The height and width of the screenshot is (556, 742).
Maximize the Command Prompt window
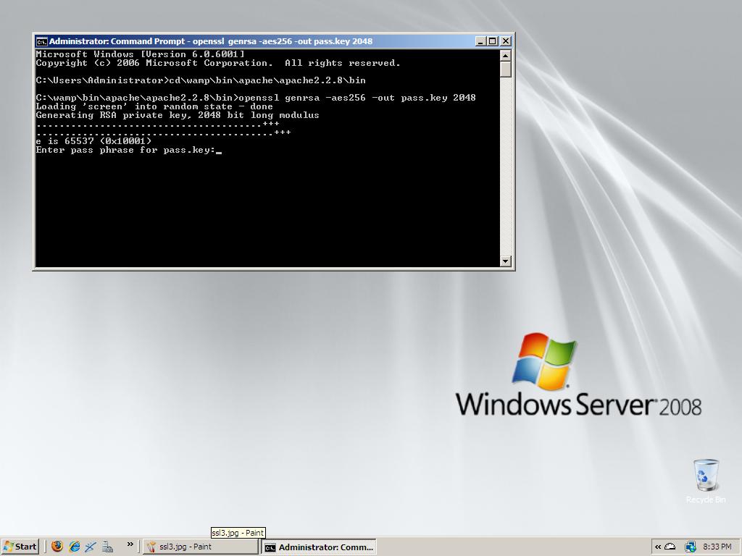coord(493,41)
